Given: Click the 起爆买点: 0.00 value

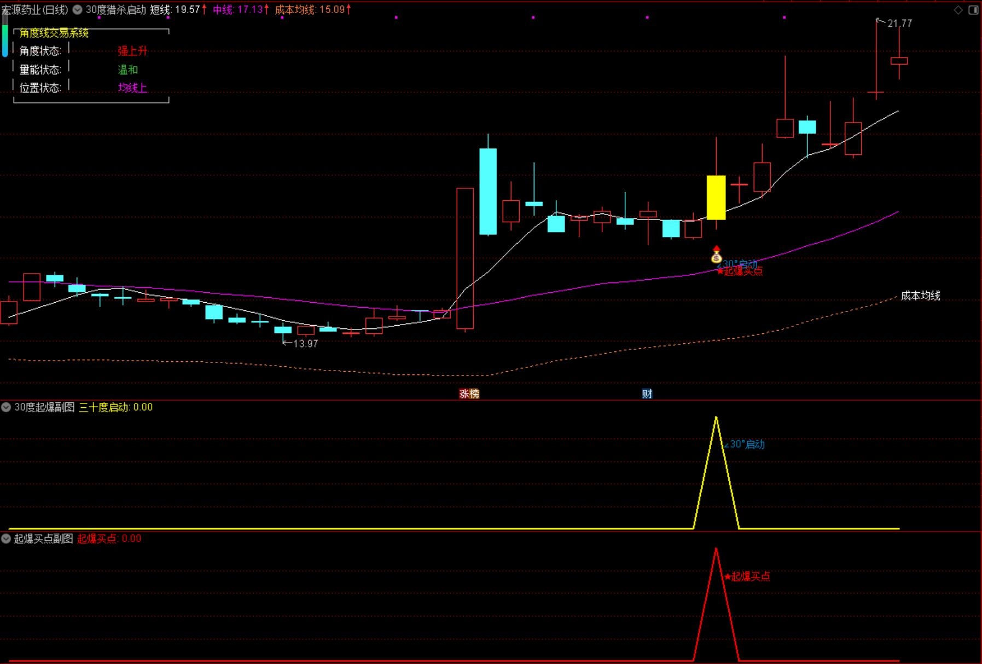Looking at the screenshot, I should (109, 538).
